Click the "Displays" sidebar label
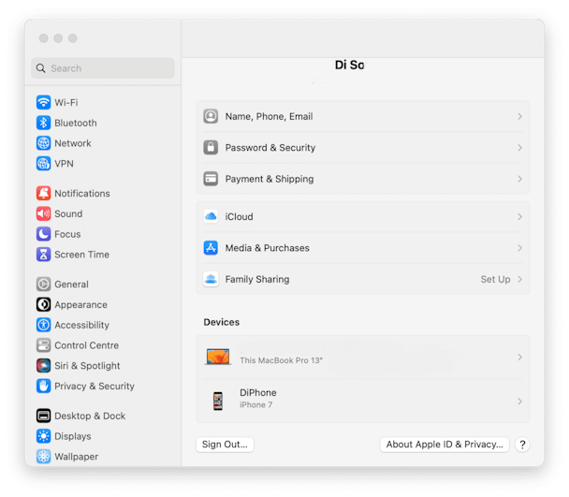569x497 pixels. pos(73,435)
